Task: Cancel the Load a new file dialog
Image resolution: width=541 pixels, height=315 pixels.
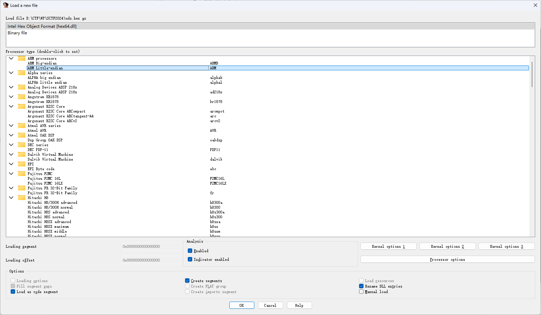Action: click(270, 305)
